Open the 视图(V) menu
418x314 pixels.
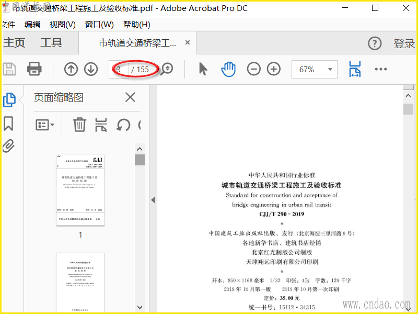coord(63,25)
